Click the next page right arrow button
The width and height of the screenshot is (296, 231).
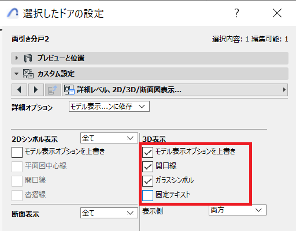pyautogui.click(x=36, y=90)
